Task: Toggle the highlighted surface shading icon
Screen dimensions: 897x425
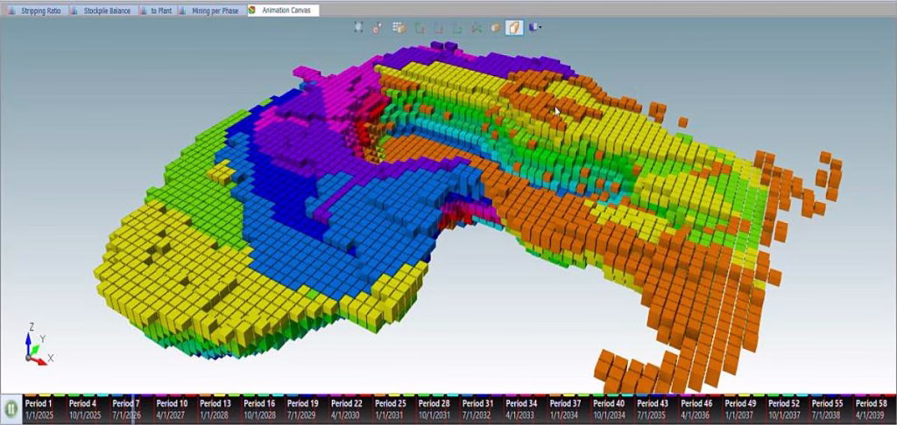Action: coord(514,27)
